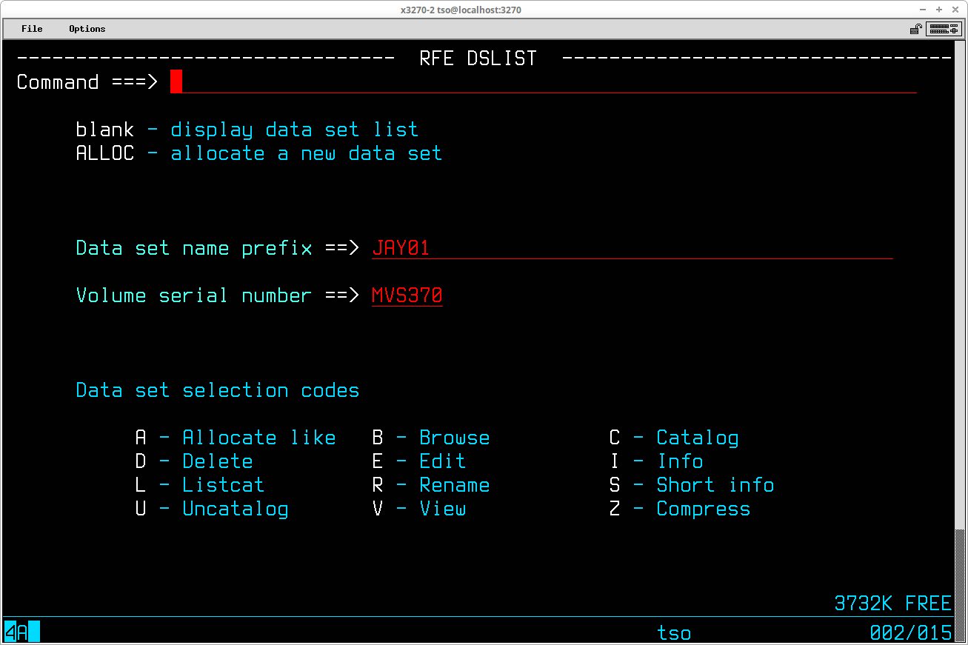Click the 'blank - display data set list' line
Screen dimensions: 968x645
pos(247,130)
